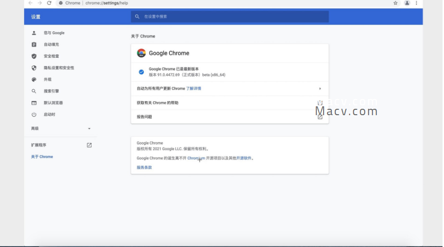The height and width of the screenshot is (247, 444).
Task: Click the 版权所有 2021 Google LLC text
Action: [173, 148]
